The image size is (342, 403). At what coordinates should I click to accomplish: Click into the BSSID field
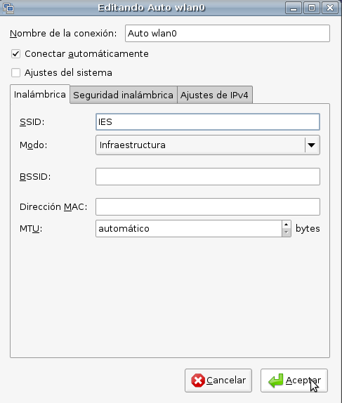click(208, 176)
